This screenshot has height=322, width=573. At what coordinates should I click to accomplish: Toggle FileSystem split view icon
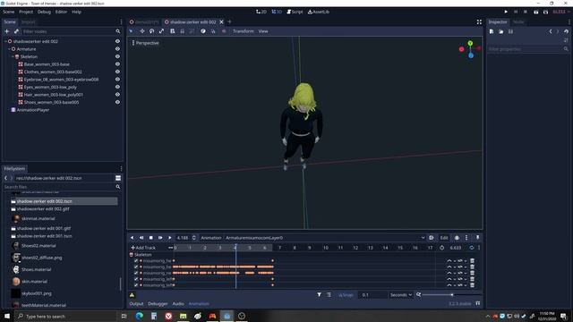coord(118,178)
